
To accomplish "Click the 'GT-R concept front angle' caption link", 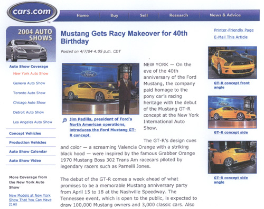I will (232, 85).
